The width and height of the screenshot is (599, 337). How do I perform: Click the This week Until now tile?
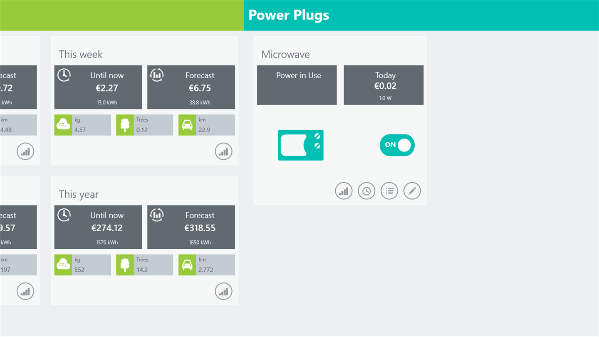pos(98,87)
